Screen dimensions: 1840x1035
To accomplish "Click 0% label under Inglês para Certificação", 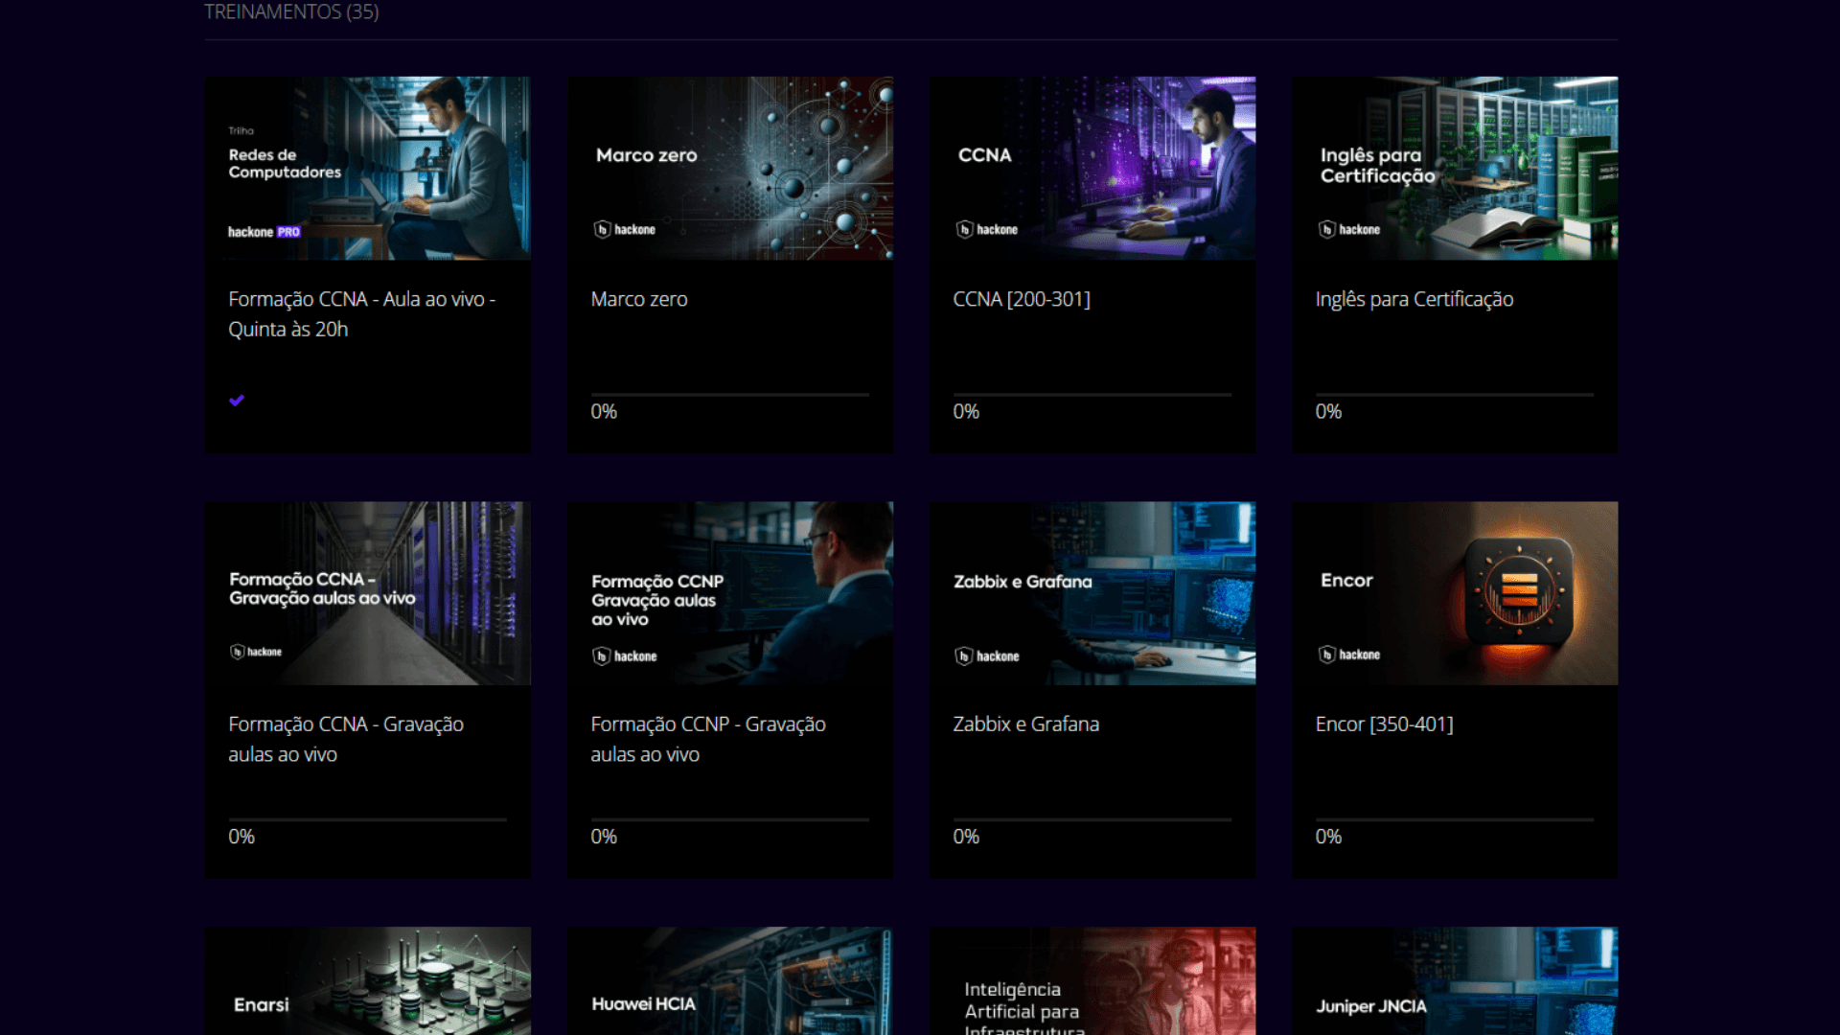I will click(1328, 412).
